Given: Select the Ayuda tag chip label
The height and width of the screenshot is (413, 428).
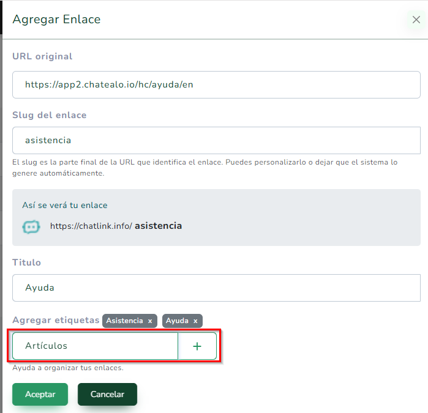Looking at the screenshot, I should 177,321.
